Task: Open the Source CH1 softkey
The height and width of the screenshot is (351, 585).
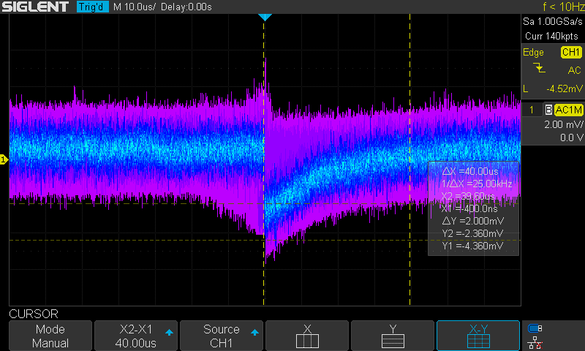Action: coord(222,336)
